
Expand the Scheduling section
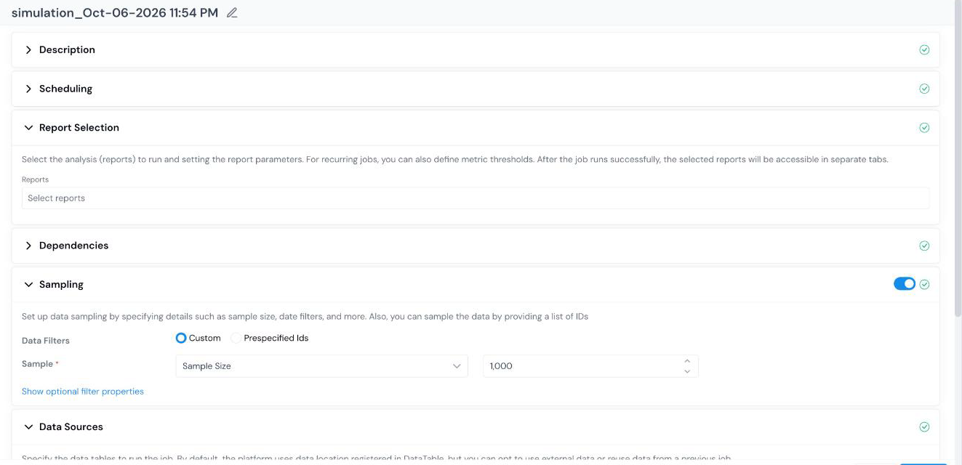[28, 89]
